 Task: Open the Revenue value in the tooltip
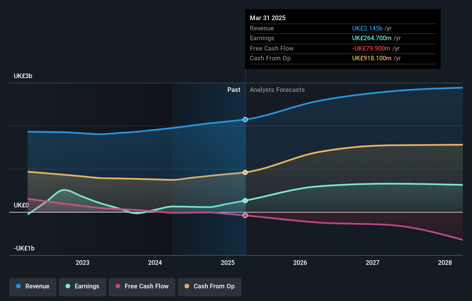[x=367, y=28]
